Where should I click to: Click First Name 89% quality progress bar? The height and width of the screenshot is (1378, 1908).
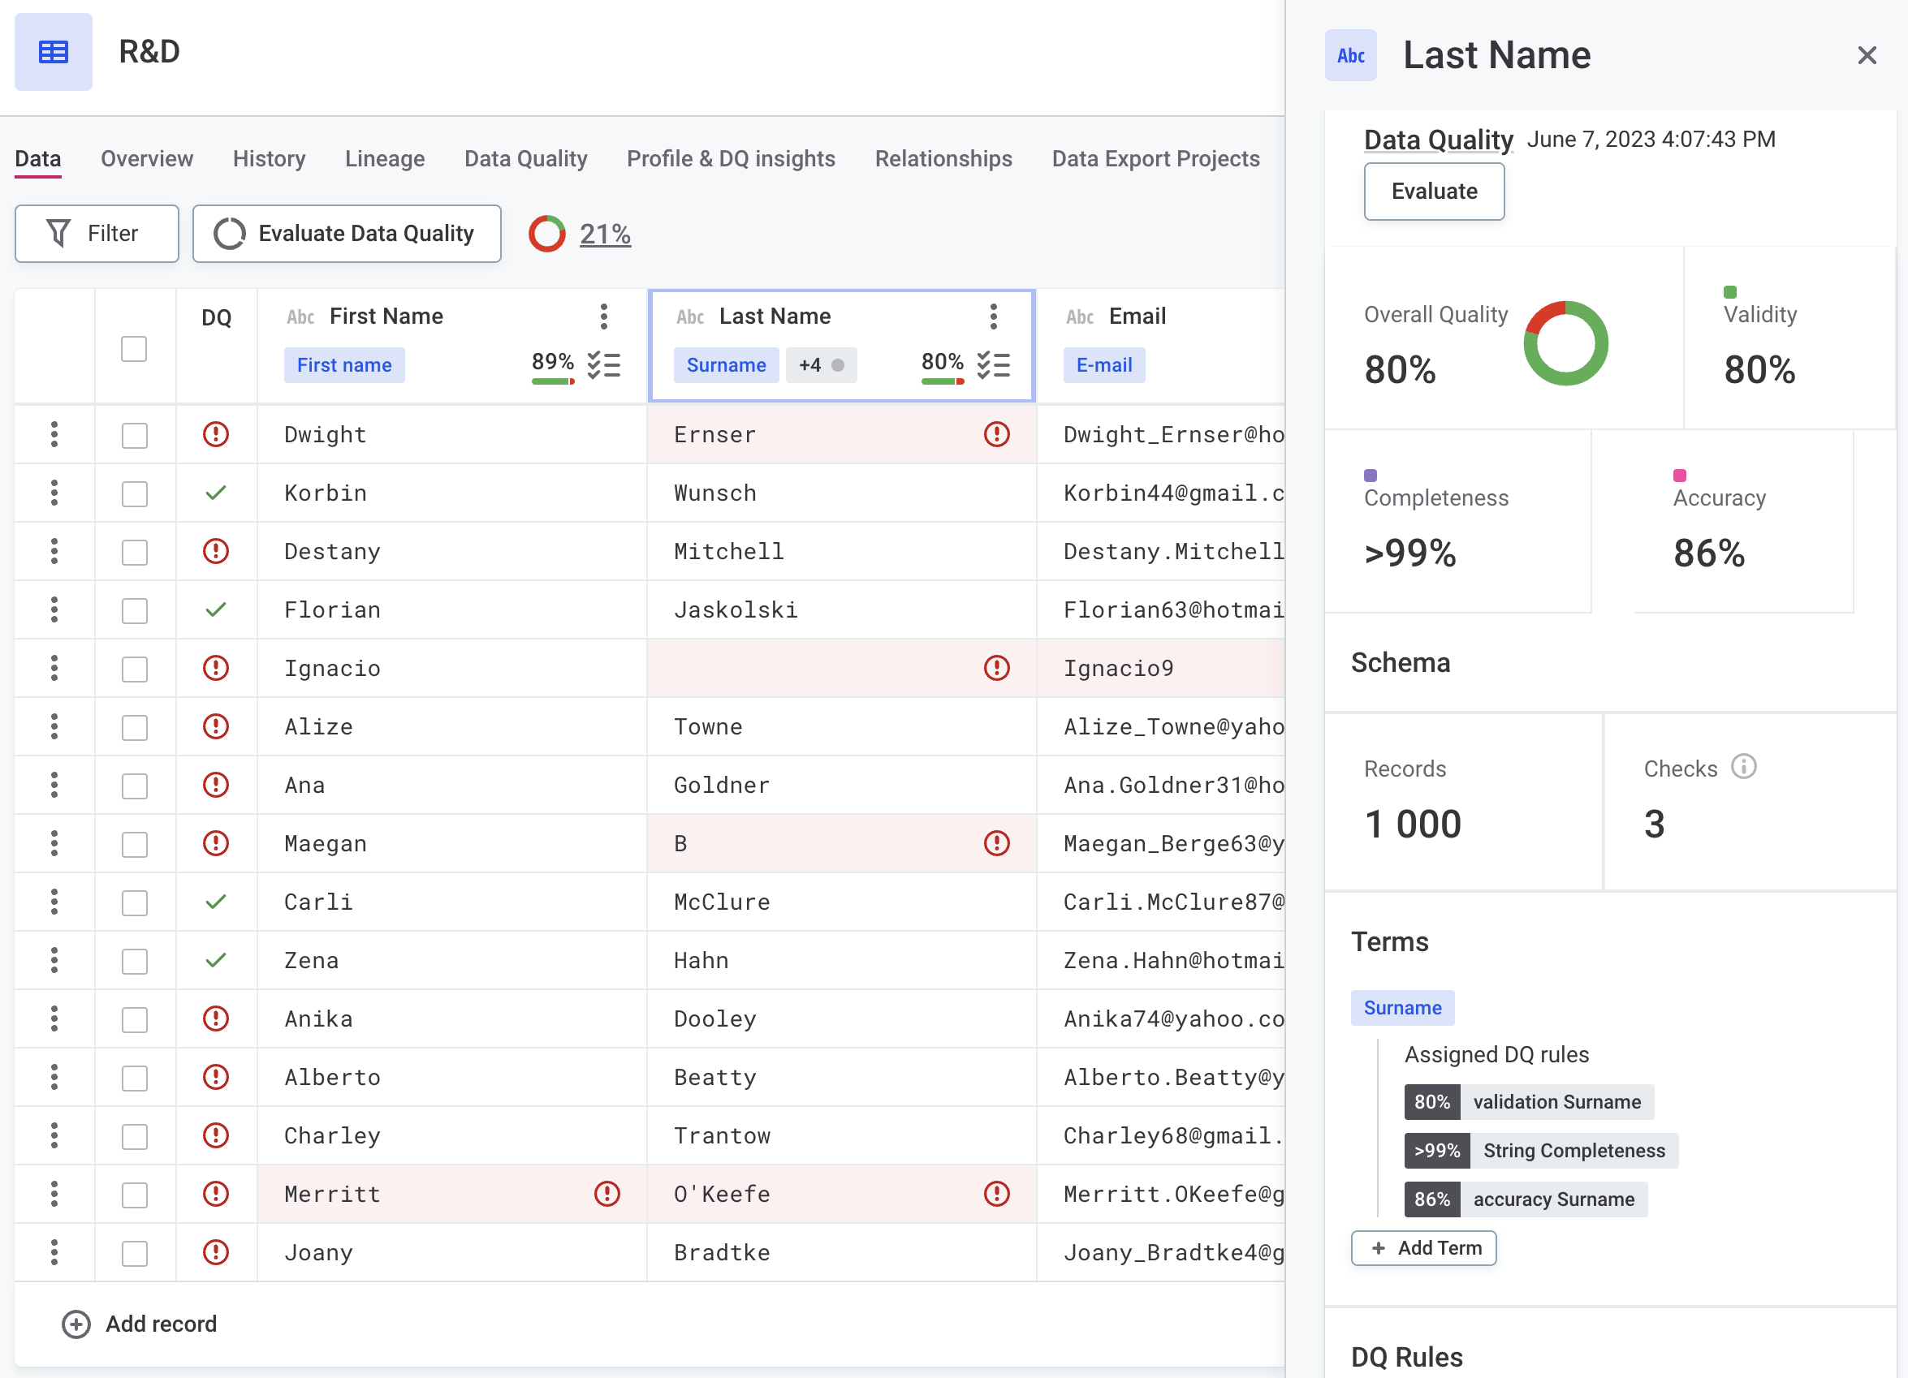(x=553, y=381)
